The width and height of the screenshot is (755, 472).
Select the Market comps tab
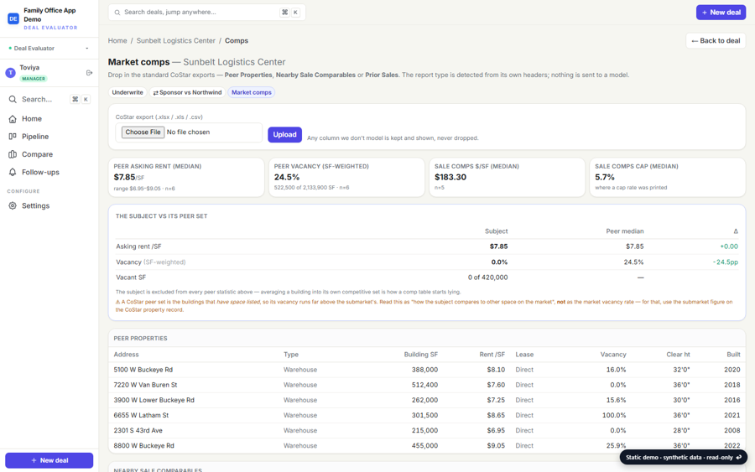coord(252,92)
